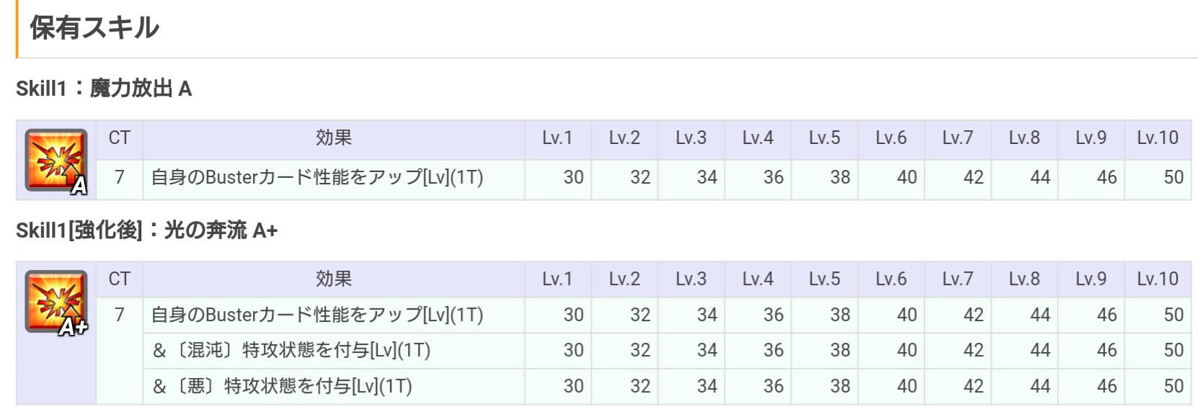Image resolution: width=1198 pixels, height=409 pixels.
Task: Click Lv.10 column header in first table
Action: (x=1158, y=138)
